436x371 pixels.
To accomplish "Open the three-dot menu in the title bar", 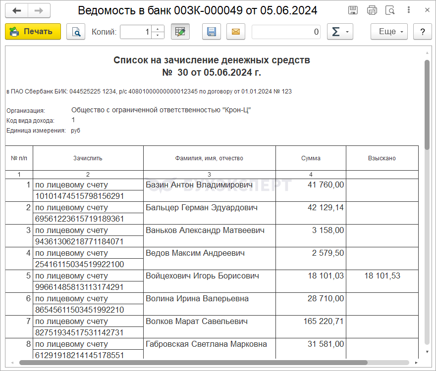I will tap(408, 10).
